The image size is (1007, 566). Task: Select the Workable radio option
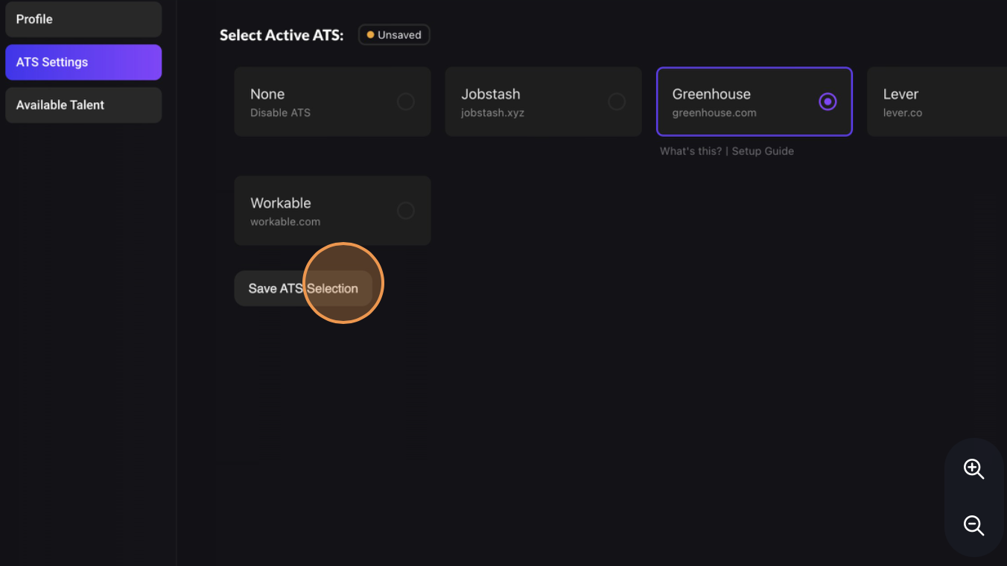pos(405,211)
